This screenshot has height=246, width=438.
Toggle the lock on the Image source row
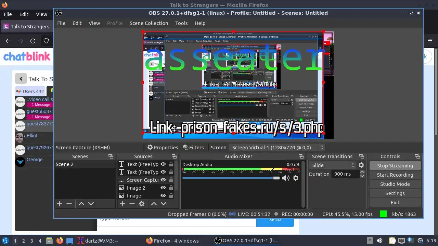coord(171,196)
